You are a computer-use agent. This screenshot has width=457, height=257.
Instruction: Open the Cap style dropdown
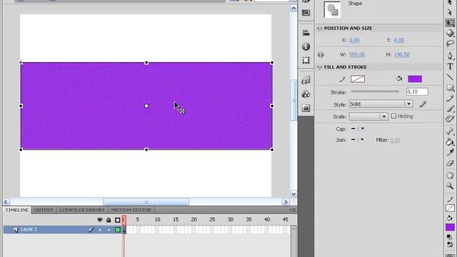pyautogui.click(x=363, y=128)
